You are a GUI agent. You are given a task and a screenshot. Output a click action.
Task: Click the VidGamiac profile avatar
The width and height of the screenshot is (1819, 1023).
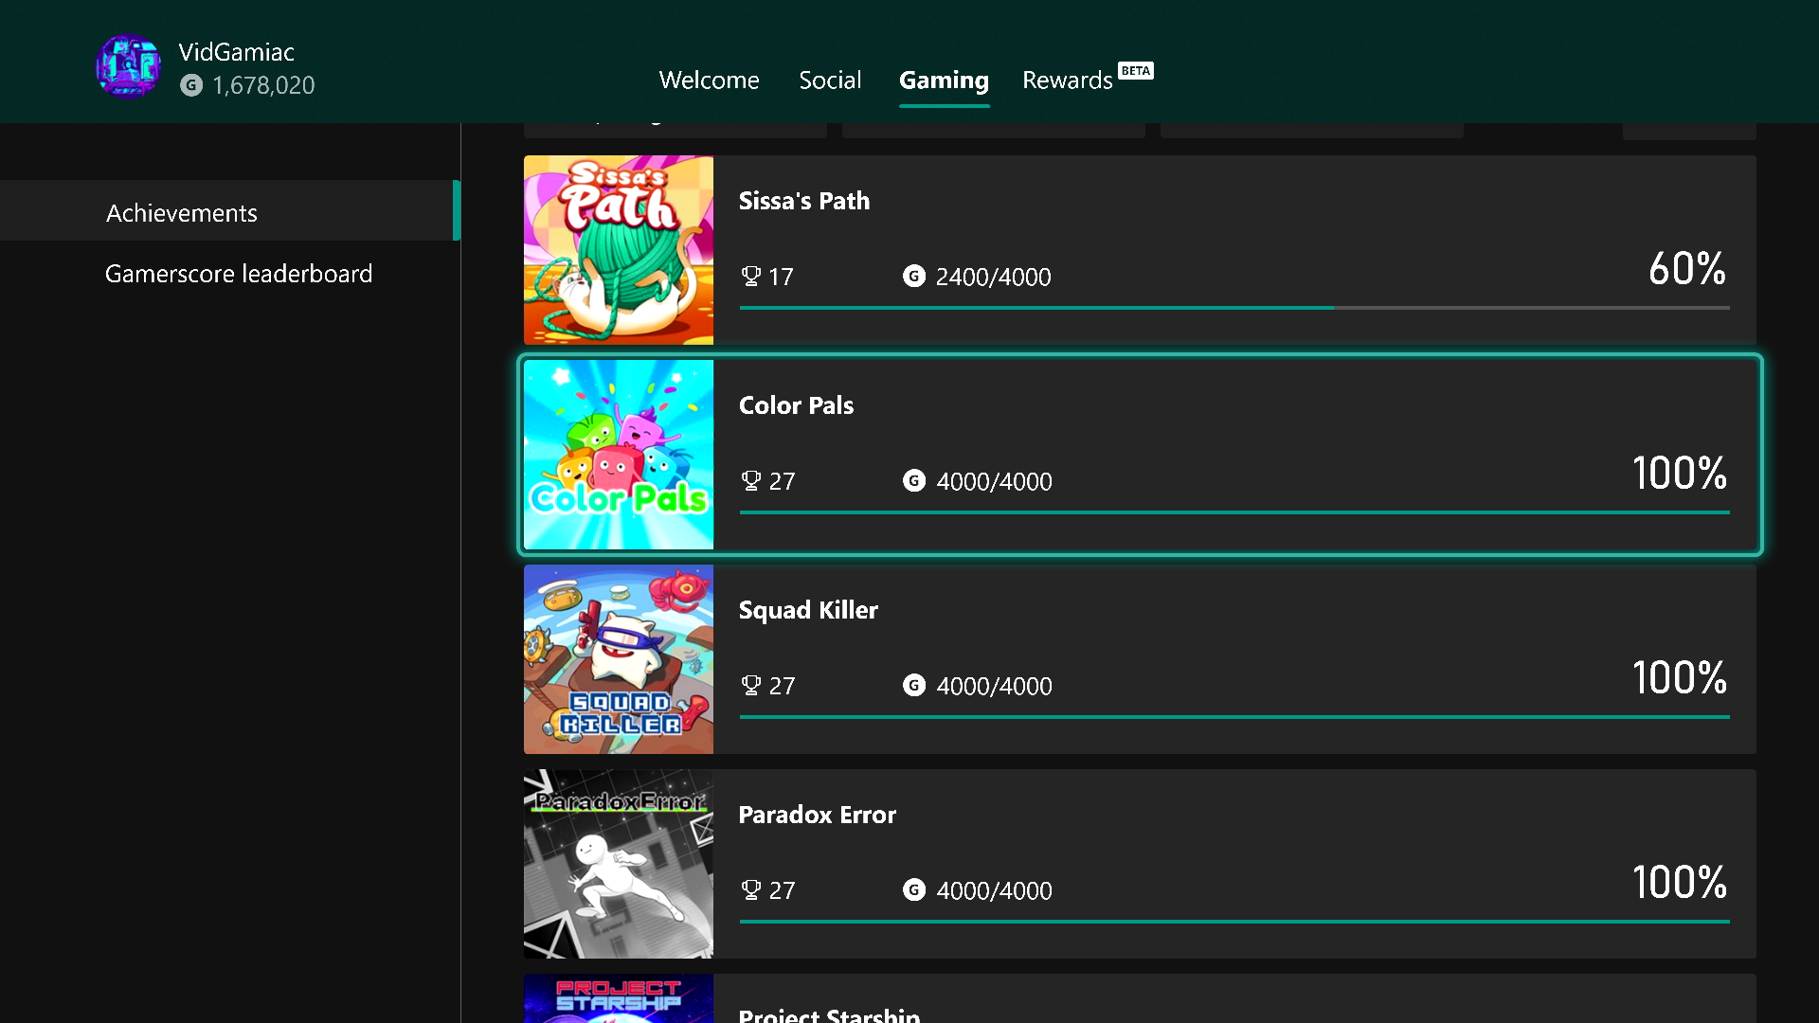tap(128, 66)
